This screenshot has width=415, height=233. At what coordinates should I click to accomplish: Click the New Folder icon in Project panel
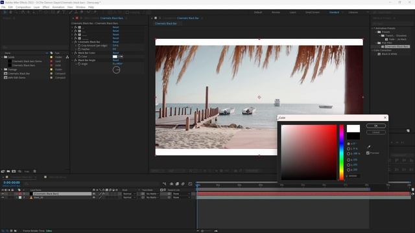[x=8, y=171]
